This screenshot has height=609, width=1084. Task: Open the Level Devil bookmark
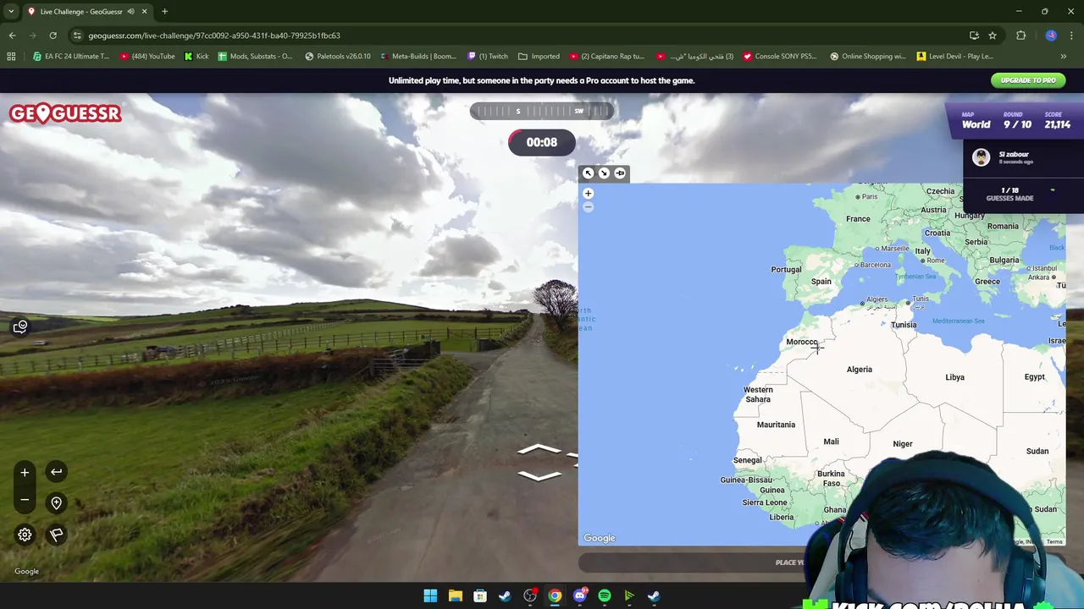pos(954,57)
